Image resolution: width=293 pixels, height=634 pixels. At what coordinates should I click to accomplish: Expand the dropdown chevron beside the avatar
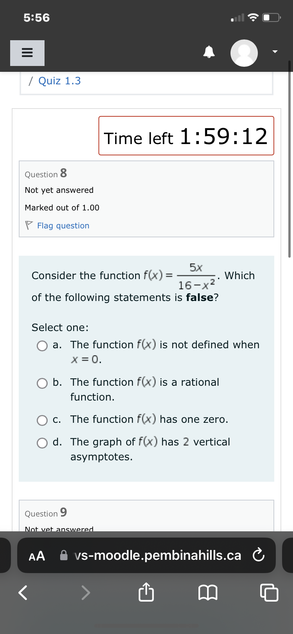click(274, 51)
